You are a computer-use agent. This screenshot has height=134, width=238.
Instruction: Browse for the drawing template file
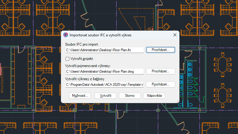tap(160, 85)
